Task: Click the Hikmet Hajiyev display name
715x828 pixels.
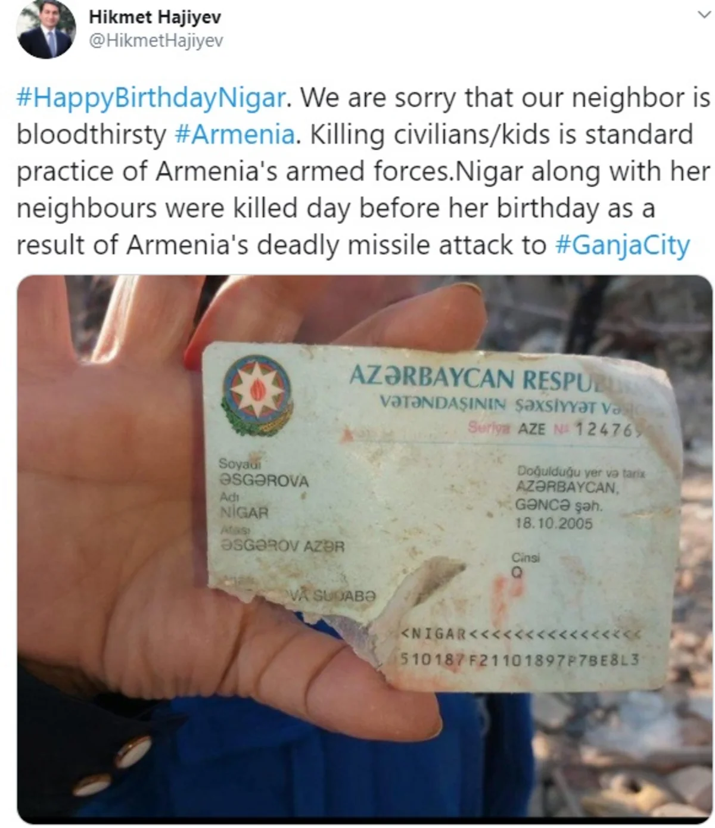Action: (155, 17)
